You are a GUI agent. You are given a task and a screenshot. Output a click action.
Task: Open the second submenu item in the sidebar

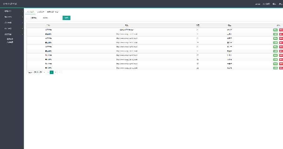click(x=10, y=42)
